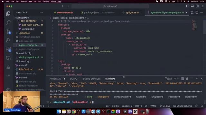Screen dimensions: 206x115
Task: Open Discord from the Dock
Action: pos(130,111)
